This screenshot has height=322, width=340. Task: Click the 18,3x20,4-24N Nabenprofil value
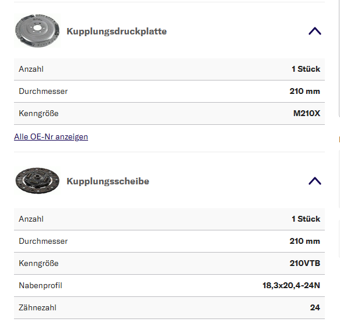pyautogui.click(x=291, y=285)
